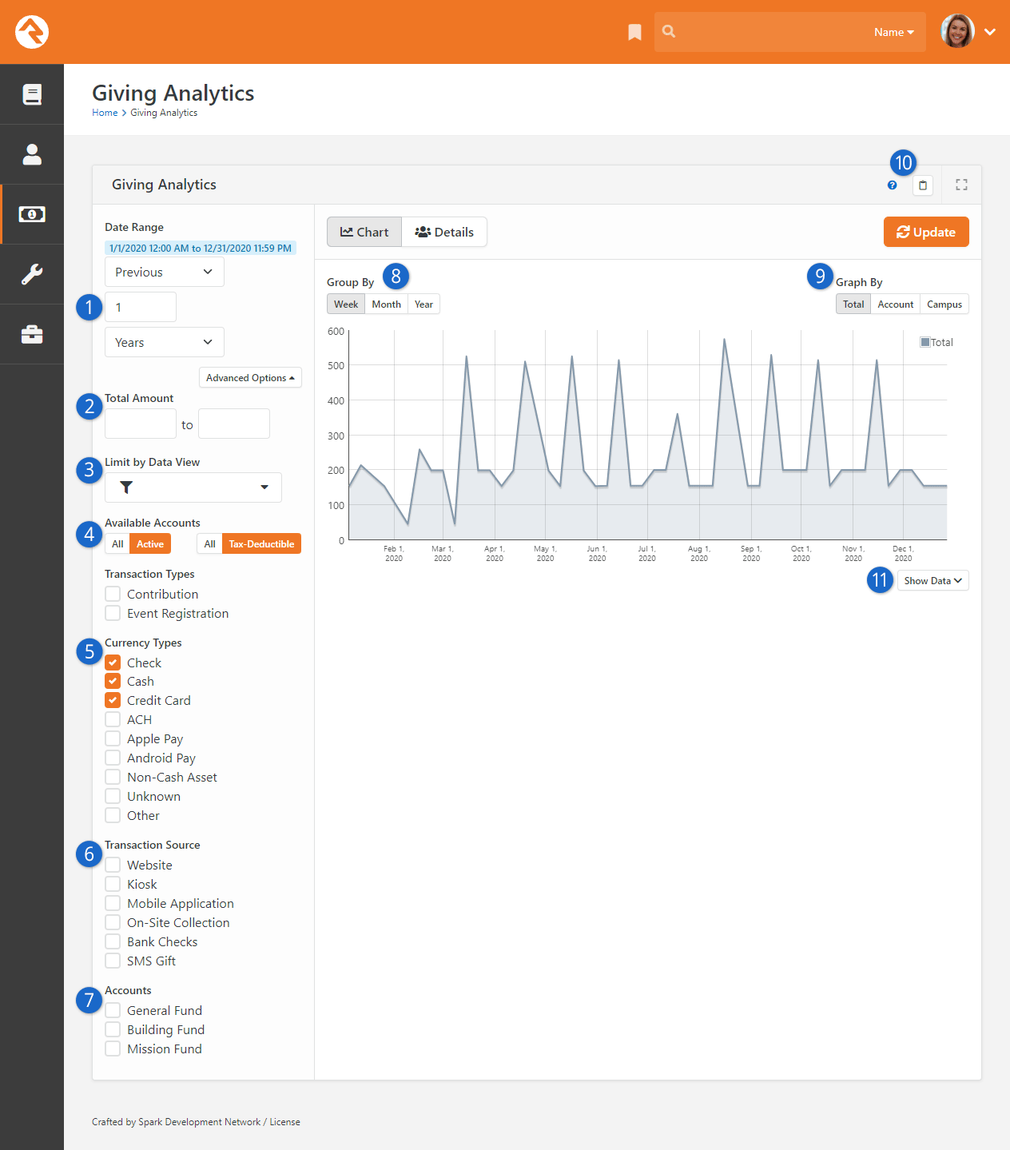Click the Total Amount minimum field
The width and height of the screenshot is (1010, 1150).
141,424
